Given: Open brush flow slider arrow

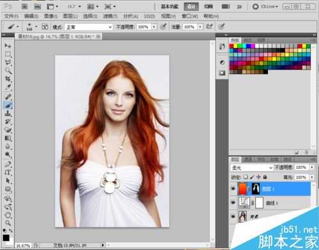Looking at the screenshot, I should coord(200,27).
